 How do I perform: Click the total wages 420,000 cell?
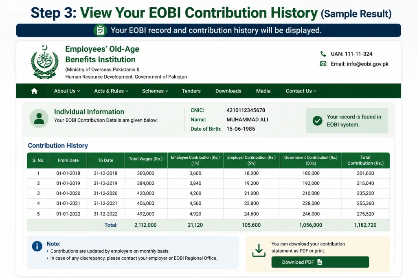coord(146,193)
